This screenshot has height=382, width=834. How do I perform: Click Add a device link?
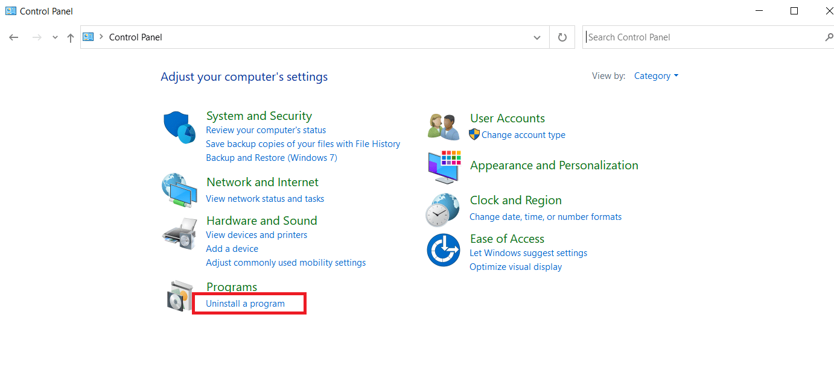click(232, 249)
